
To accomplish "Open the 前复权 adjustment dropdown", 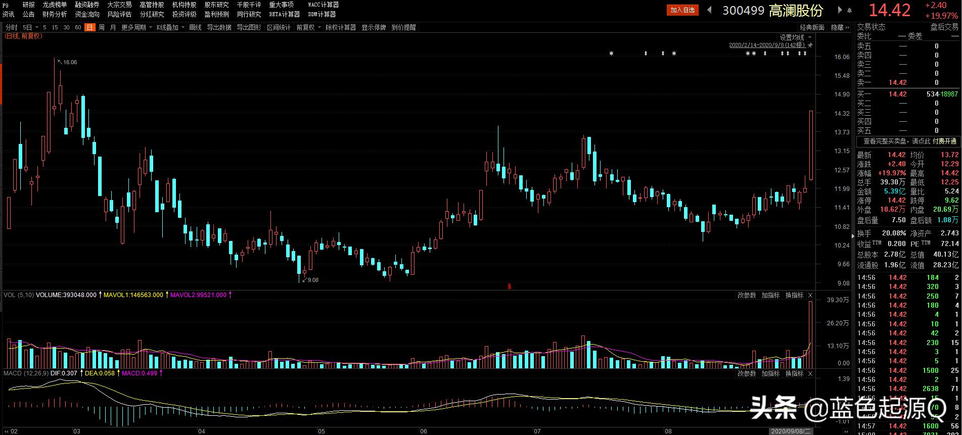I will 308,27.
